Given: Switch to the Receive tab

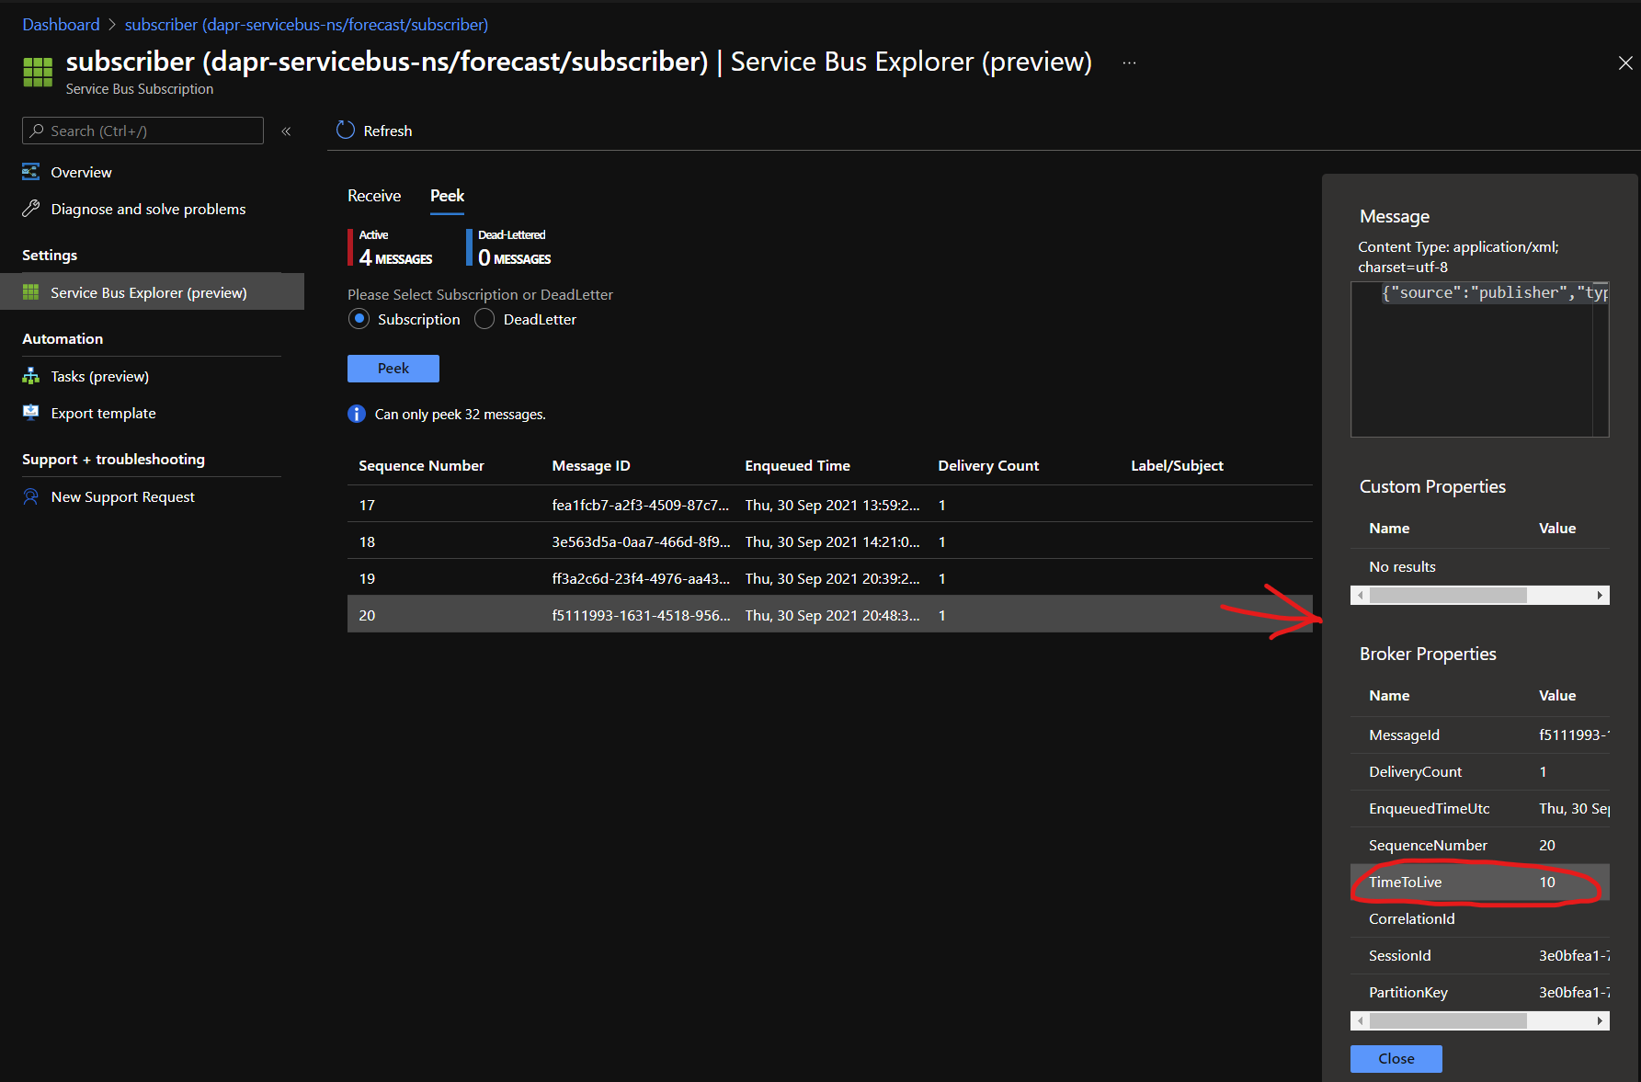Looking at the screenshot, I should [x=374, y=196].
